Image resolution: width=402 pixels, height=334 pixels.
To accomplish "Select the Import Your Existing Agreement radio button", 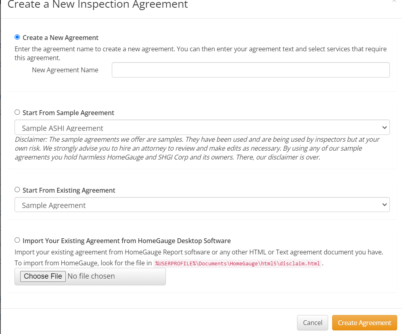I will pyautogui.click(x=17, y=240).
